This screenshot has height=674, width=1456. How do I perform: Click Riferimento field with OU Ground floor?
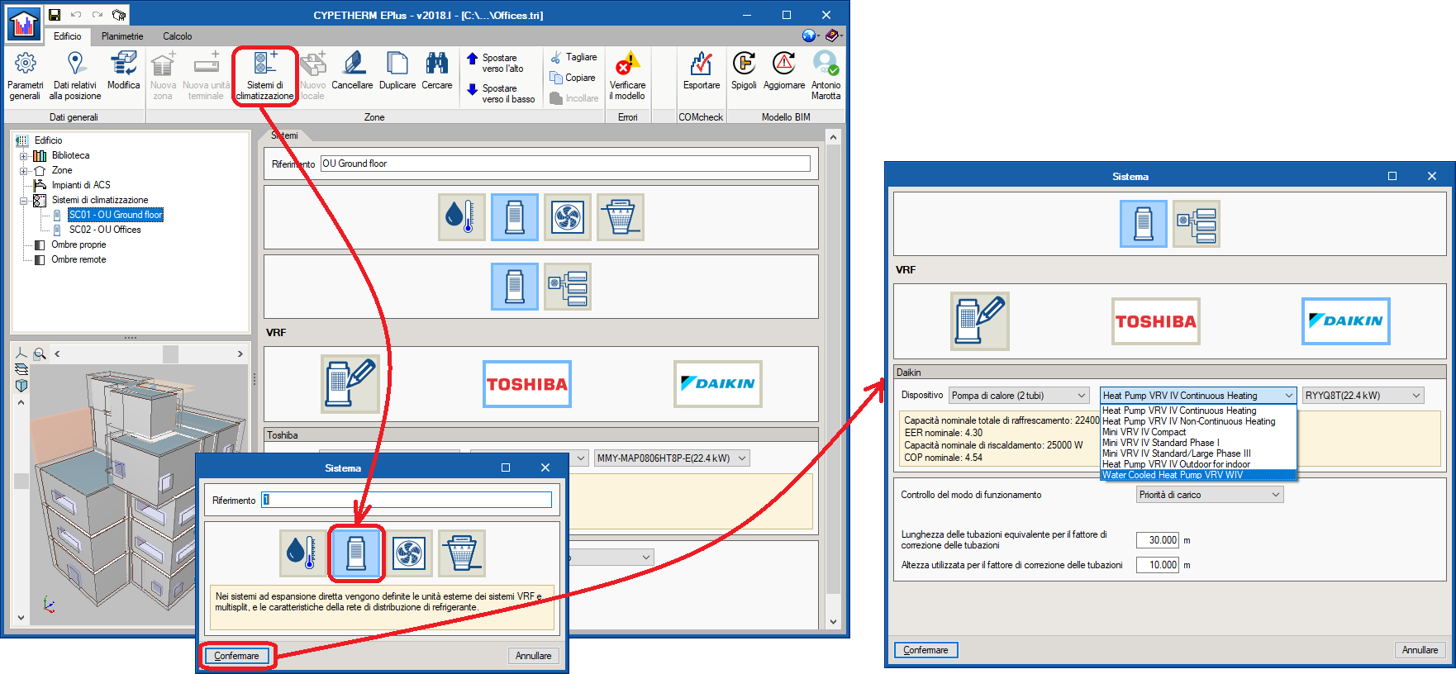click(x=565, y=164)
